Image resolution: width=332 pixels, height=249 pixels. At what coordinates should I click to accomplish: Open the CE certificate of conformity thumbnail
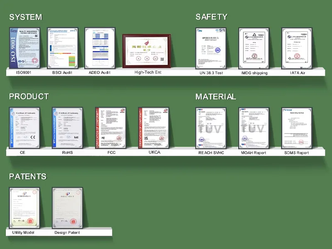pyautogui.click(x=24, y=128)
